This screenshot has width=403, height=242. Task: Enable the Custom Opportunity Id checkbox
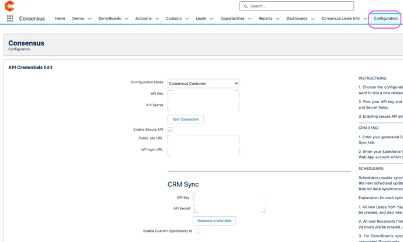pos(198,231)
